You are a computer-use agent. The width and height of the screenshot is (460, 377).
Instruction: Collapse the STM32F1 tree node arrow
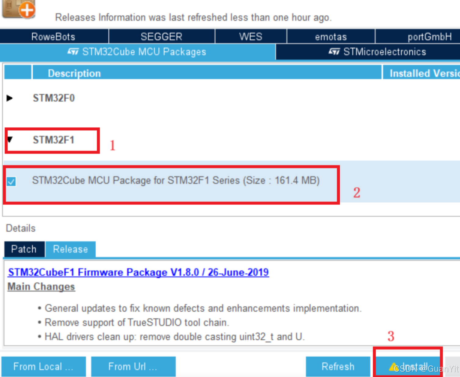click(10, 140)
